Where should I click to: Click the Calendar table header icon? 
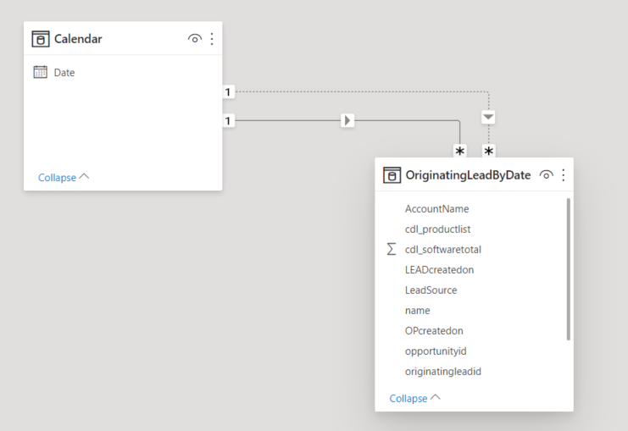(x=41, y=39)
